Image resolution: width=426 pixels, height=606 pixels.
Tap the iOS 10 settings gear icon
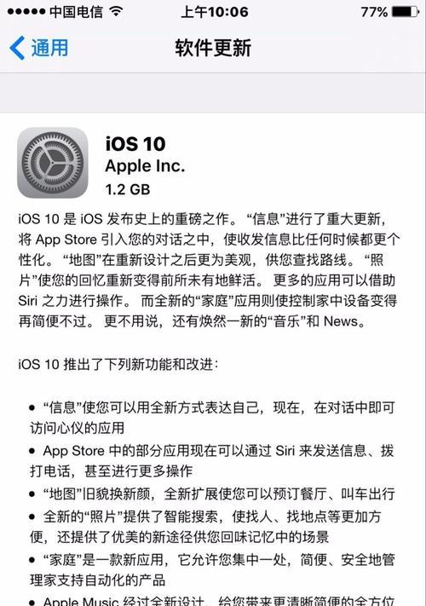(53, 163)
